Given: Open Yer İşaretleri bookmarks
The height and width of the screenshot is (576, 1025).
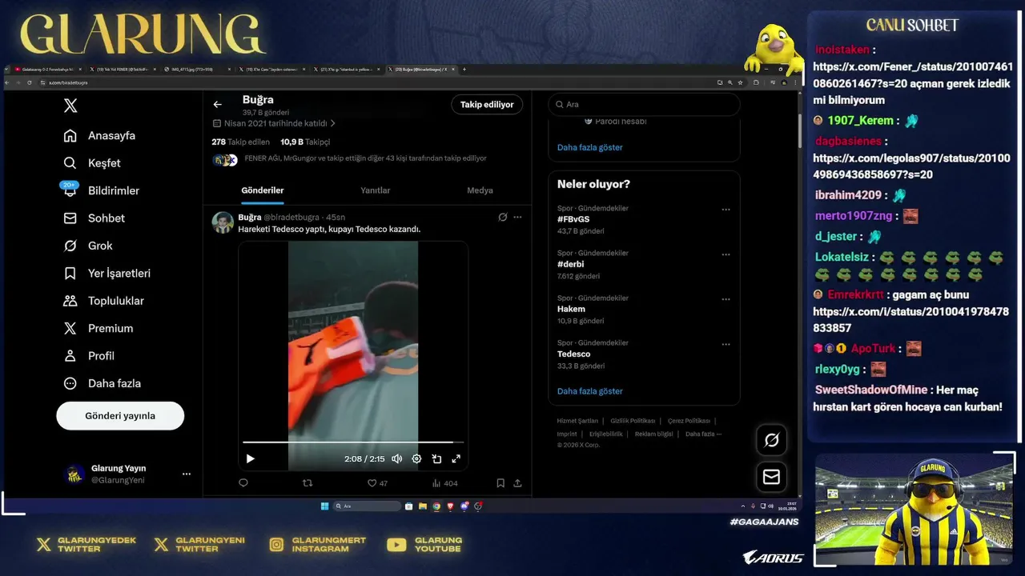Looking at the screenshot, I should click(107, 274).
